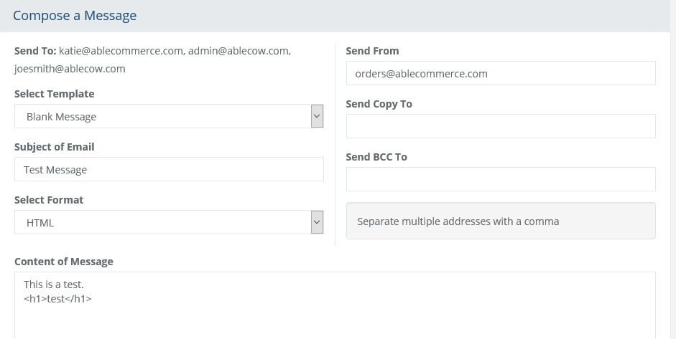Click the 'Select Format' label
Screen dimensions: 676x339
coord(49,200)
